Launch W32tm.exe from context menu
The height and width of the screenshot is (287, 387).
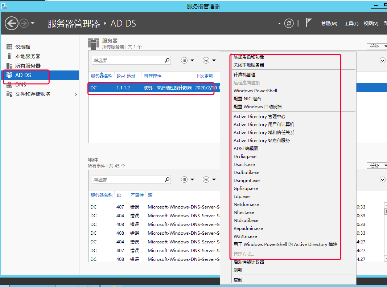[245, 237]
